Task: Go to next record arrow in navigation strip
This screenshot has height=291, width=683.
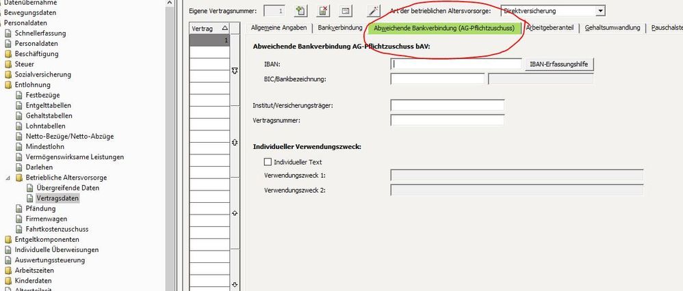Action: (x=235, y=213)
